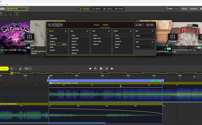Screen dimensions: 202x125
Task: Click the center-playhead icon left of play
Action: coord(95,68)
